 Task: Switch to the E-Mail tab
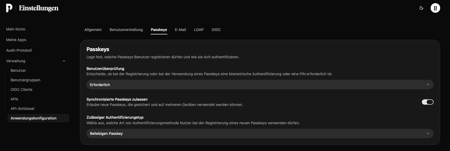(x=180, y=30)
